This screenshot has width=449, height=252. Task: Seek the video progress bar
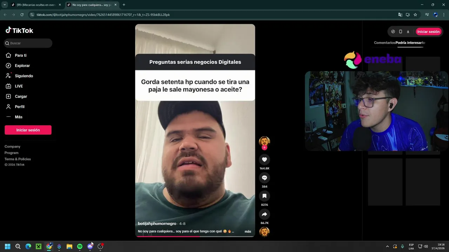(x=195, y=236)
